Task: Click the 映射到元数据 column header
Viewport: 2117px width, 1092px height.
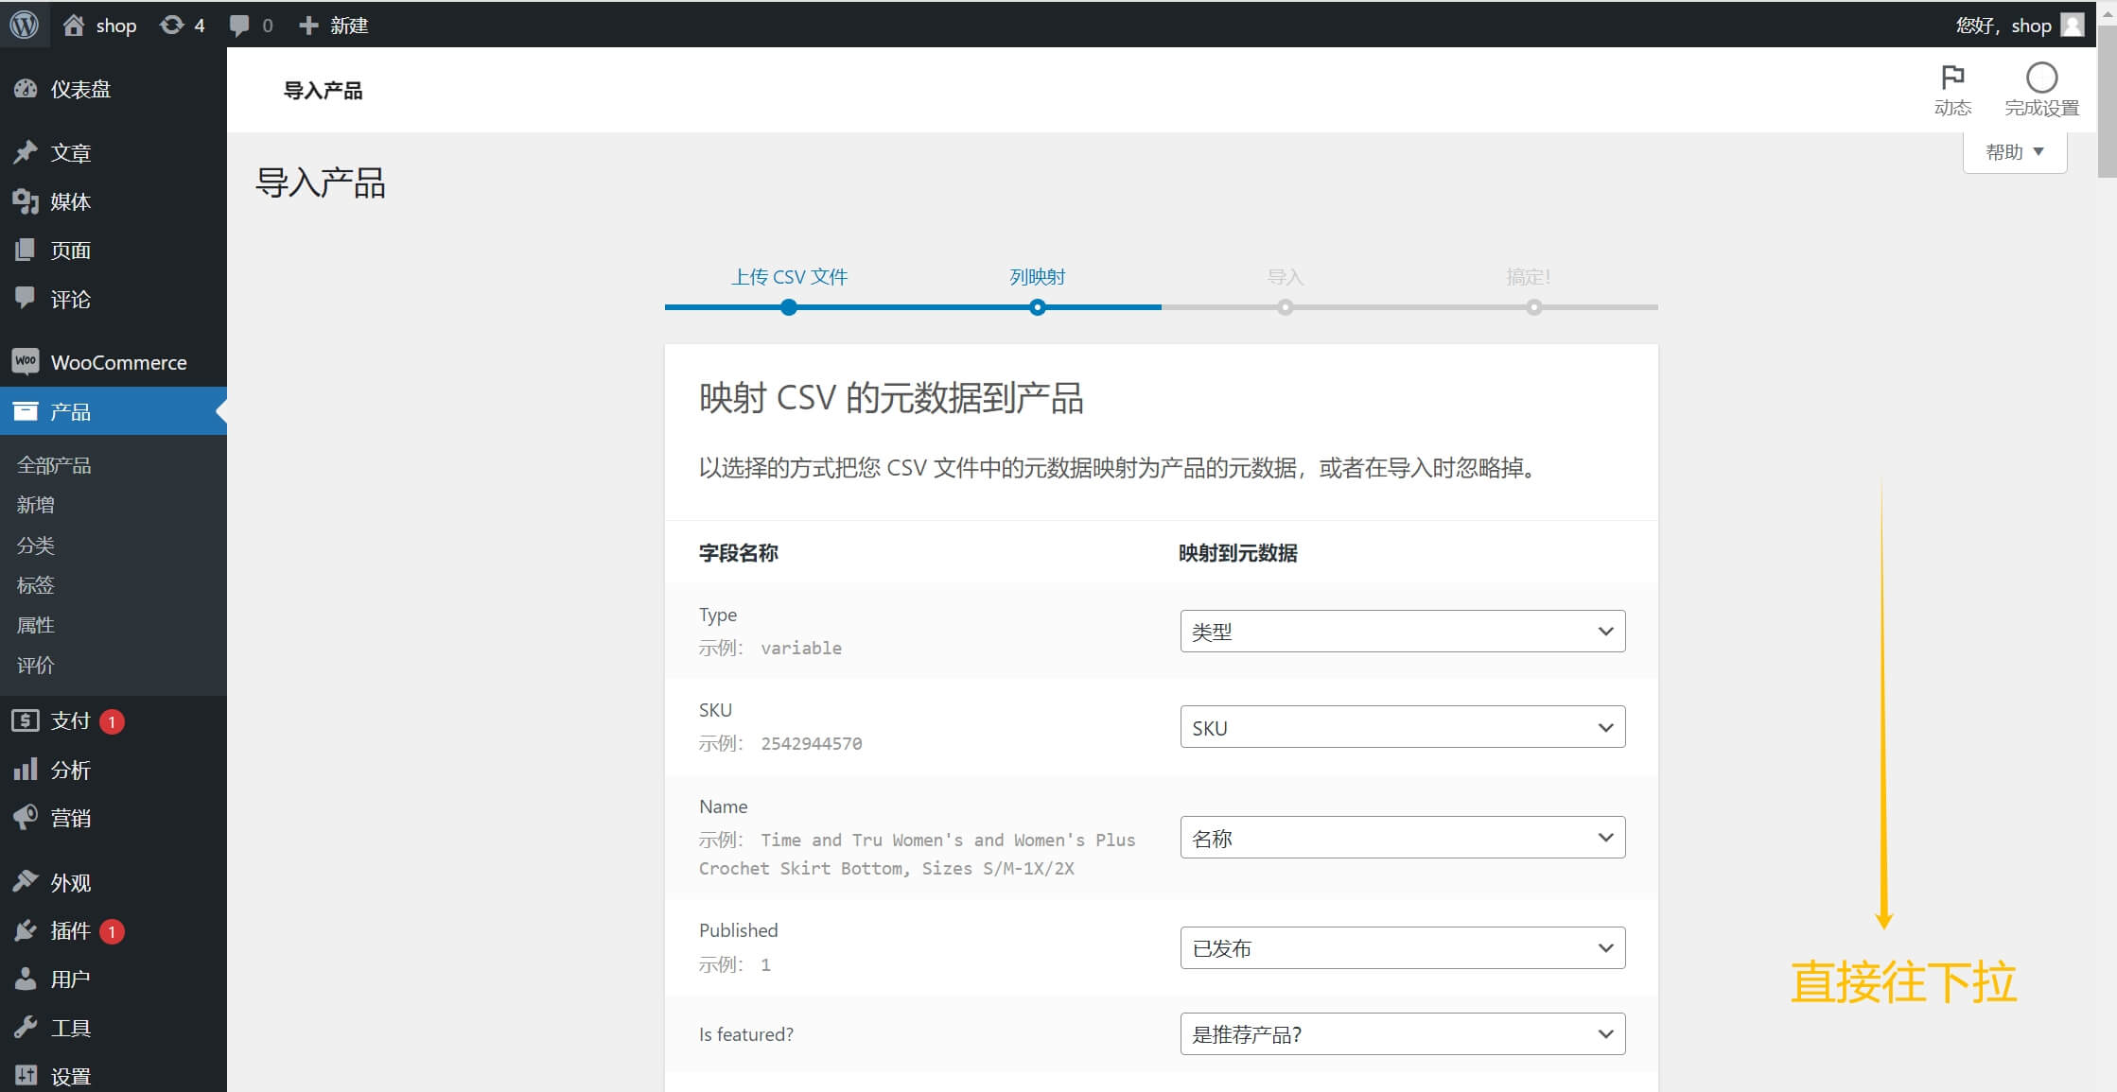Action: pyautogui.click(x=1238, y=553)
